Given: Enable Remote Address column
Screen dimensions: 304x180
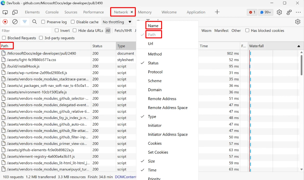Looking at the screenshot, I should (x=162, y=99).
